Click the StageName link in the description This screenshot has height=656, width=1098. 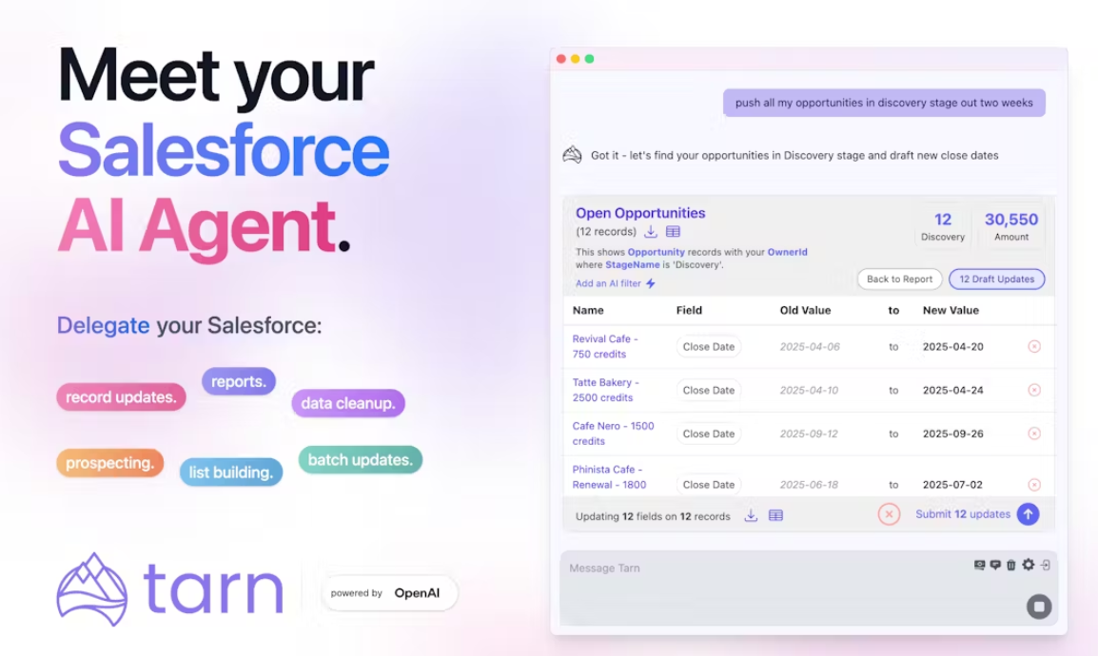[x=633, y=264]
